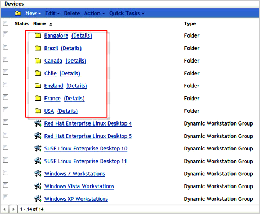Screen dimensions: 260x214
Task: Open Details for France
Action: click(74, 98)
